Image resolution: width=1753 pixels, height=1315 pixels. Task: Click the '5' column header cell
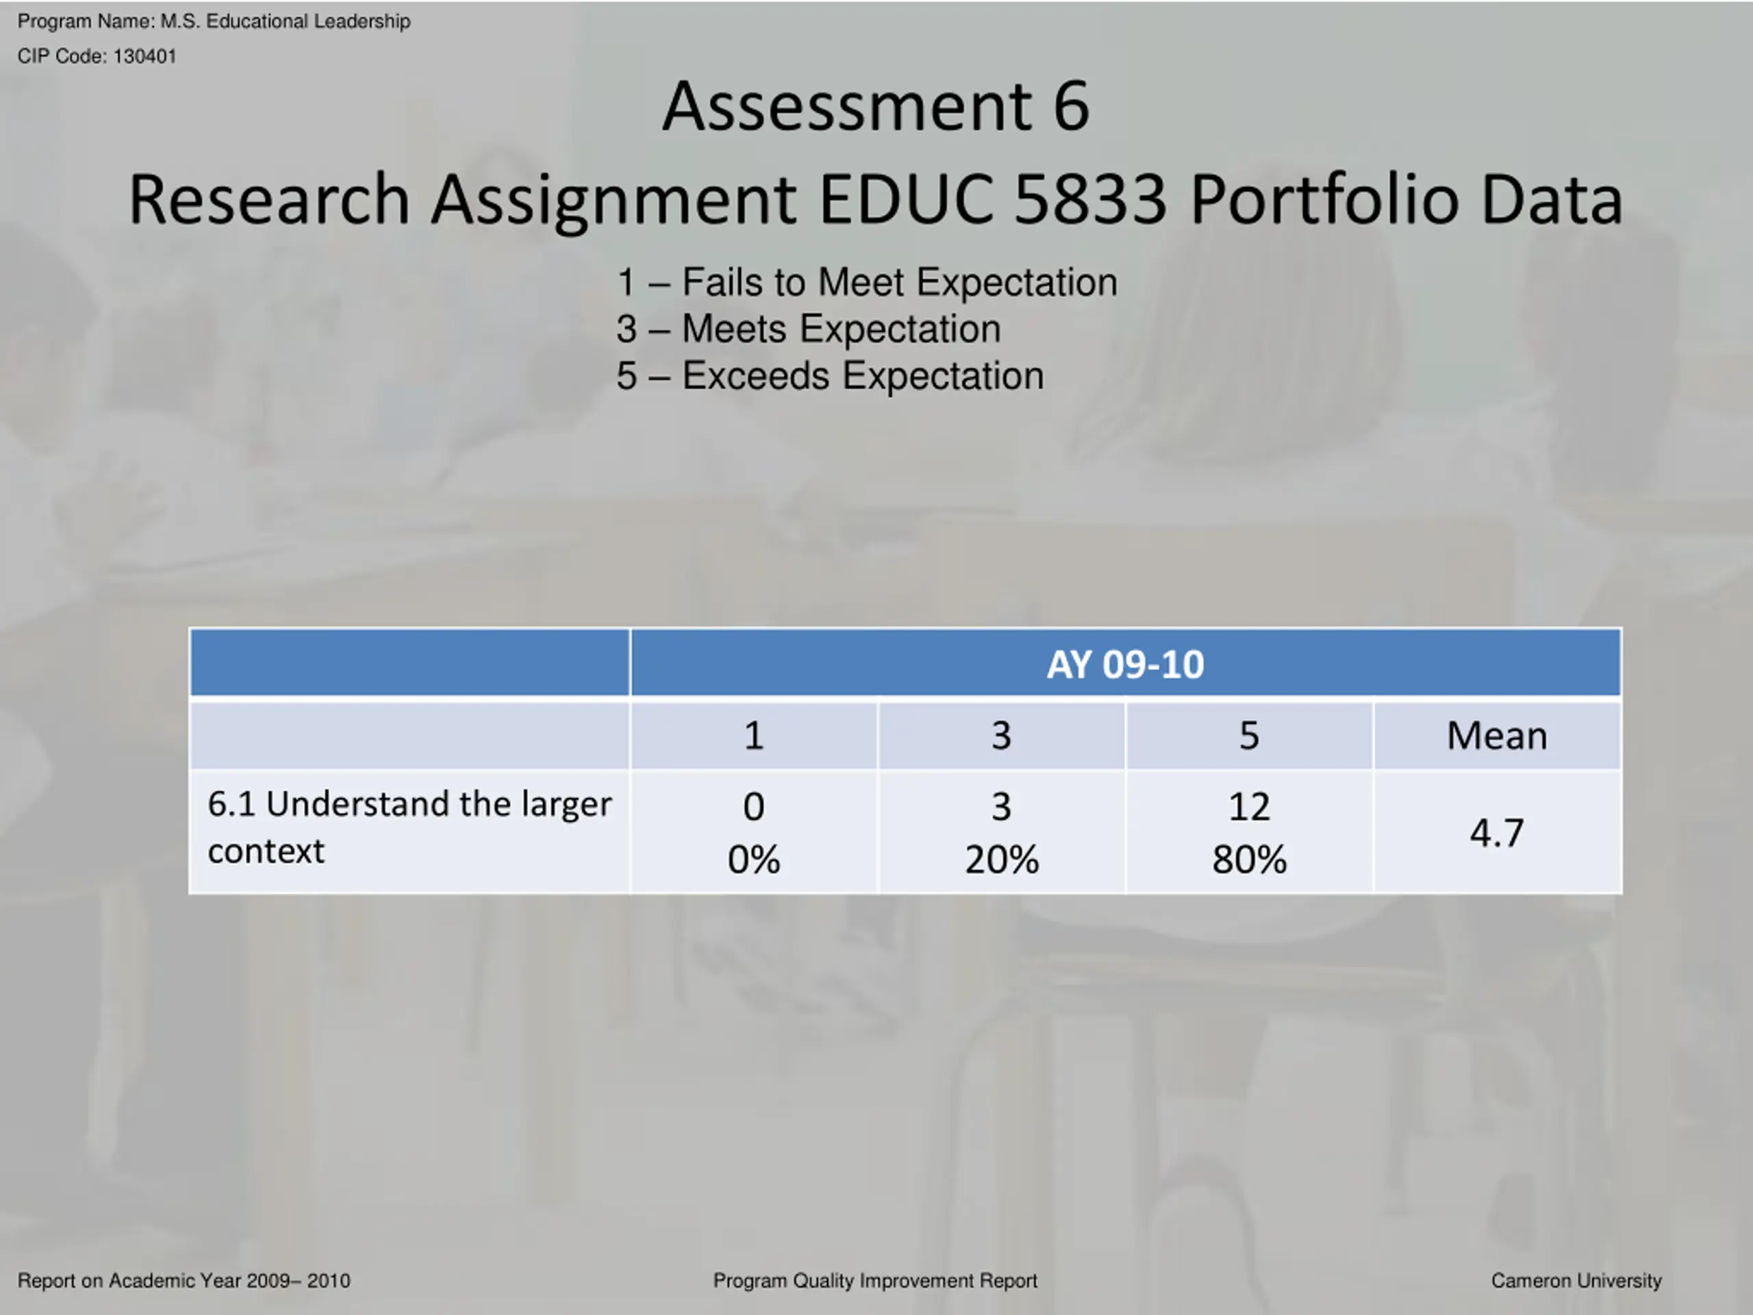click(x=1249, y=736)
